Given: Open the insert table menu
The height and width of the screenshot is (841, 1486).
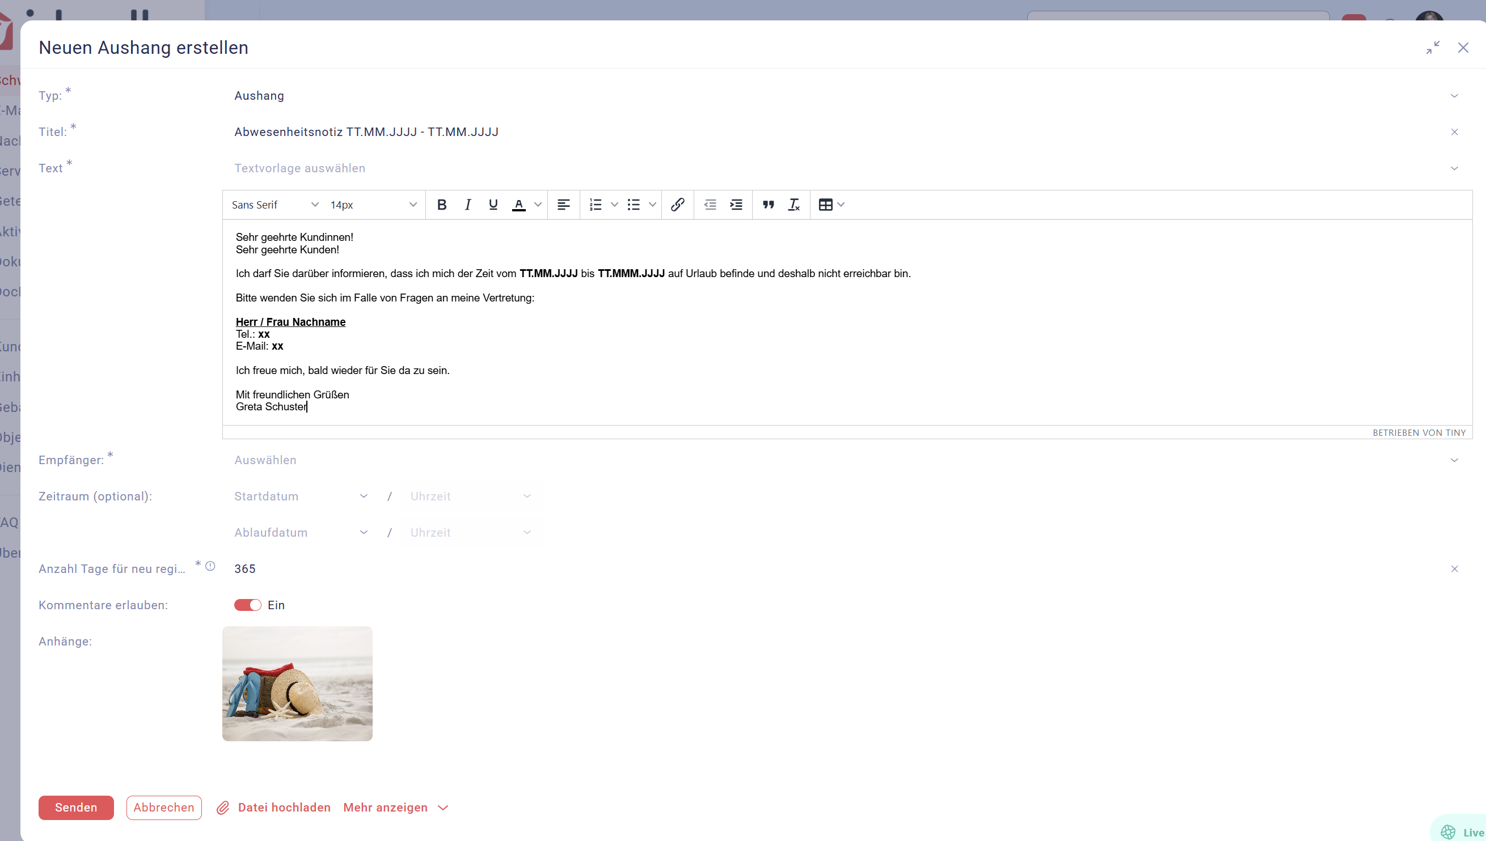Looking at the screenshot, I should [831, 205].
